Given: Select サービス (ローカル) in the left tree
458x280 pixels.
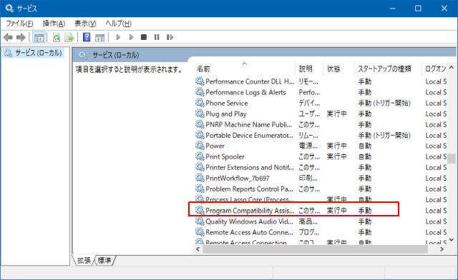Looking at the screenshot, I should (34, 53).
